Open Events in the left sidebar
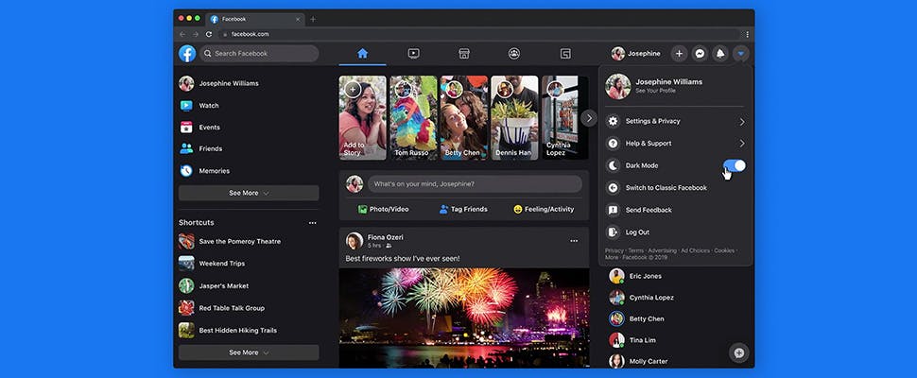 pos(250,128)
